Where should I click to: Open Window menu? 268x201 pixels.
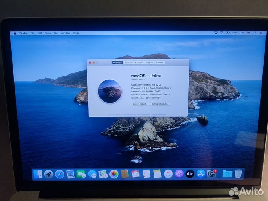(65, 33)
